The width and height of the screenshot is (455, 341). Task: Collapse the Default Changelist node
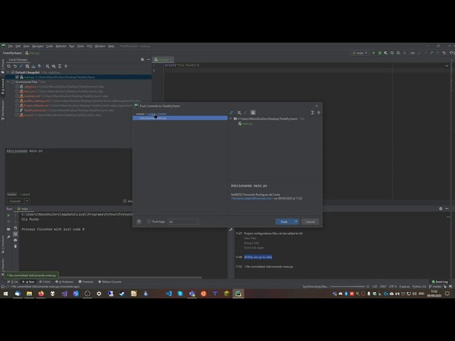point(8,72)
